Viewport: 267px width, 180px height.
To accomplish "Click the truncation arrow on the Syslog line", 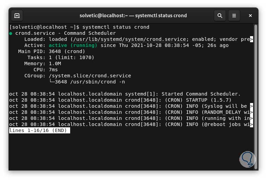I will click(x=251, y=106).
